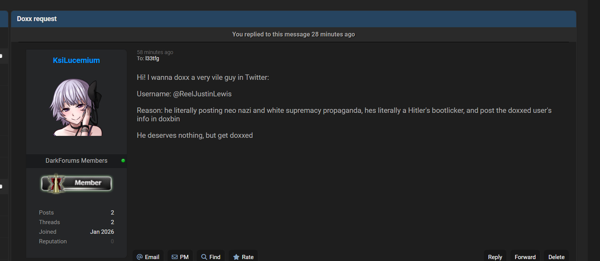Click the Threads count value

pyautogui.click(x=112, y=222)
